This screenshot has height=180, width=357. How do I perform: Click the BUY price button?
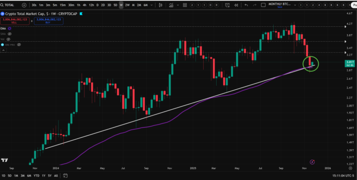[49, 21]
